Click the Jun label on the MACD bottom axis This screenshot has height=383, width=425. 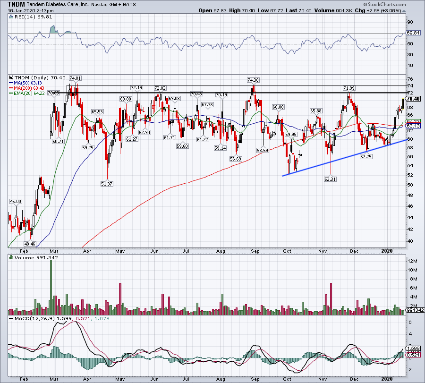click(154, 379)
